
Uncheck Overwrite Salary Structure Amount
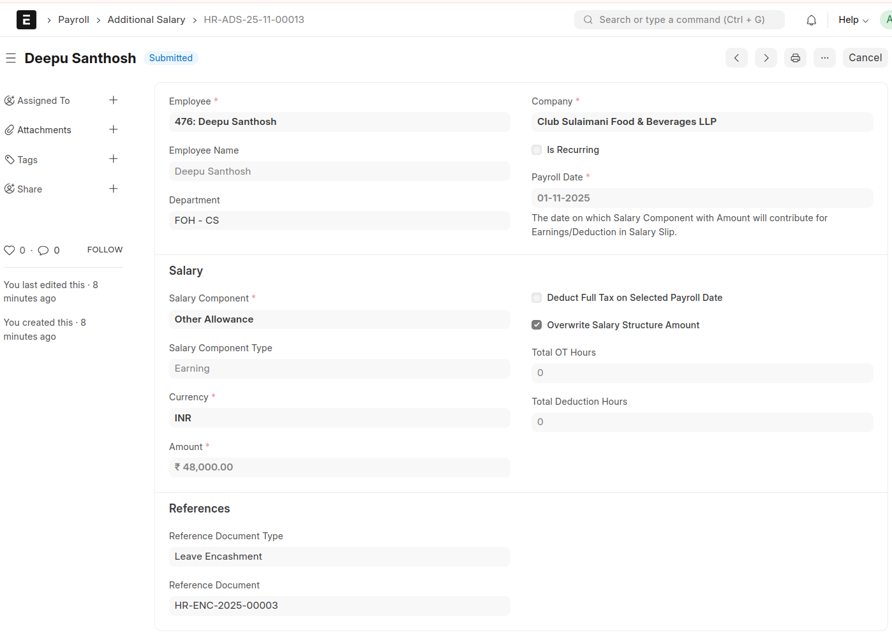click(537, 325)
